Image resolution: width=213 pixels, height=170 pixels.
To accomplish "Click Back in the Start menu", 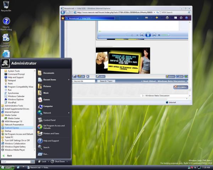I will tap(9, 155).
